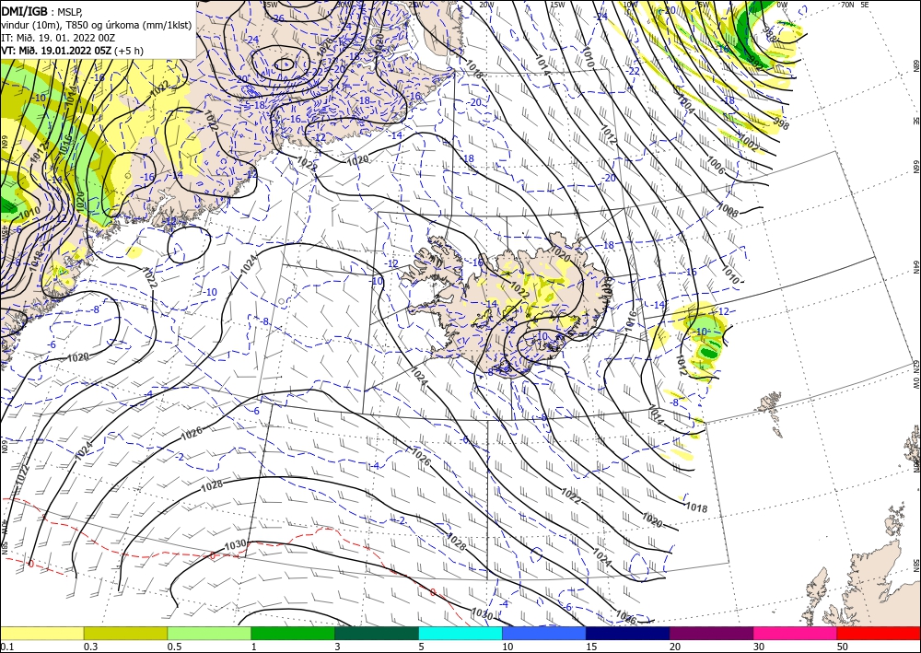Click the '1004' isobar label
Image resolution: width=921 pixels, height=653 pixels.
point(685,105)
